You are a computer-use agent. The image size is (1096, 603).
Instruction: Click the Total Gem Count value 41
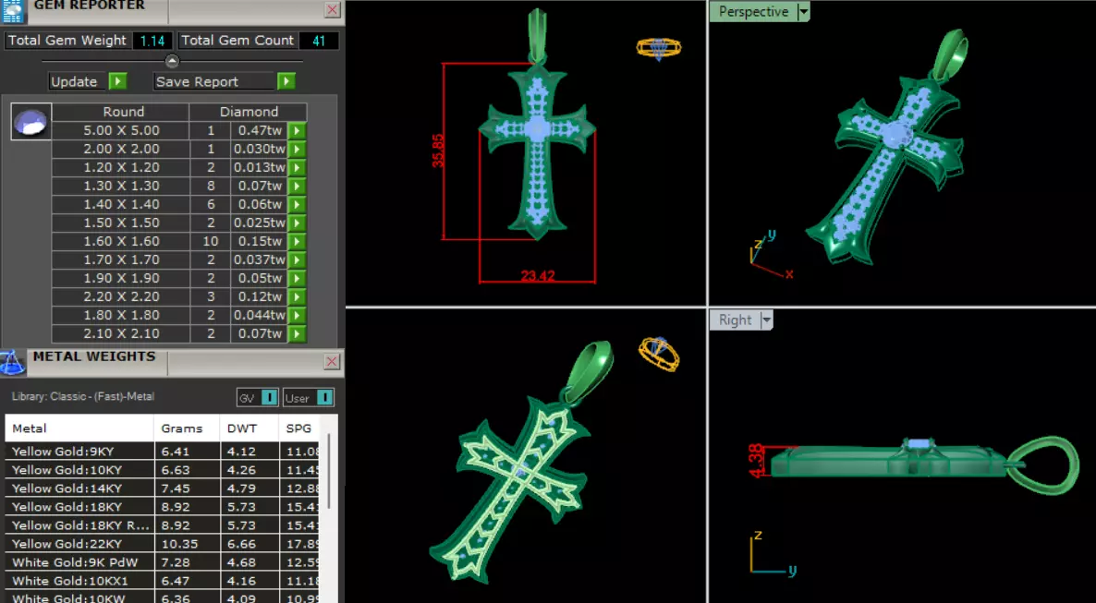[x=319, y=41]
